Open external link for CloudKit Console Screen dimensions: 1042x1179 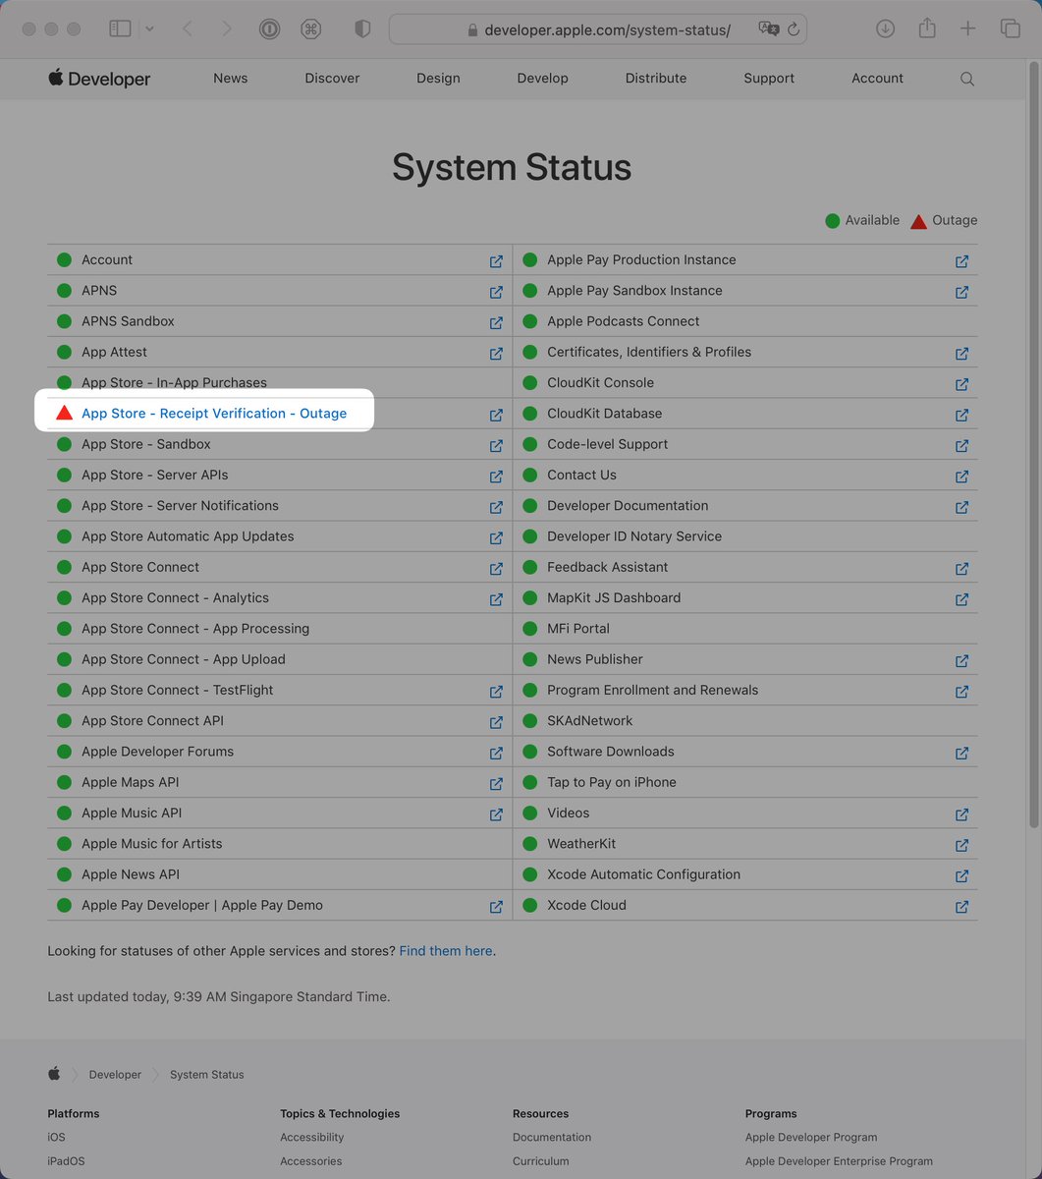tap(961, 384)
